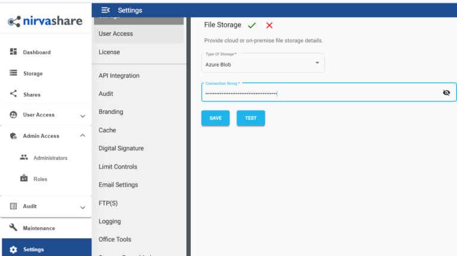Image resolution: width=457 pixels, height=256 pixels.
Task: Collapse the Admin Access sidebar chevron
Action: click(x=83, y=135)
